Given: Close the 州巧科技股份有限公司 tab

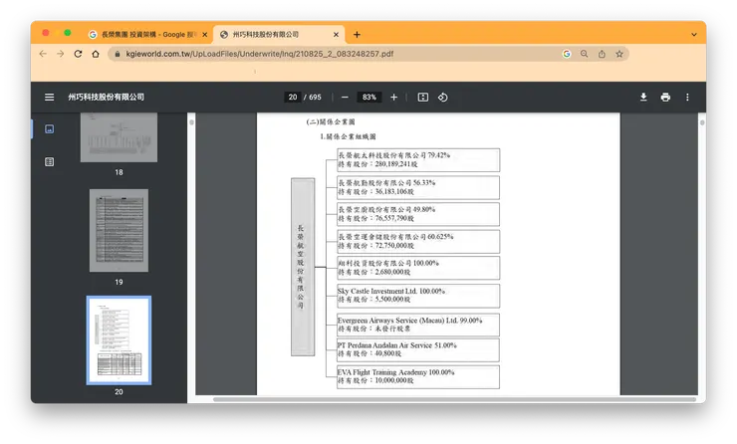Looking at the screenshot, I should click(336, 34).
